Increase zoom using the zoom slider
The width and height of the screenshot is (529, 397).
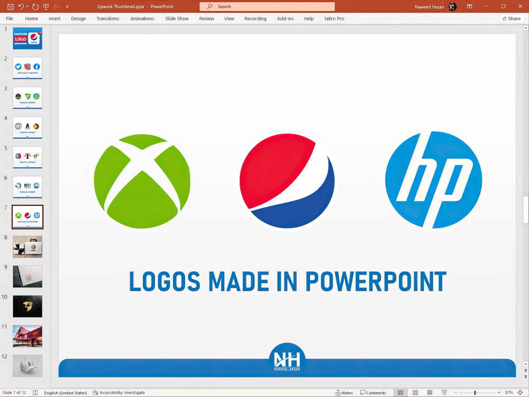(x=499, y=392)
